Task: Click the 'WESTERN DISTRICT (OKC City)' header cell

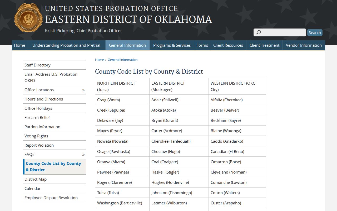Action: (x=237, y=86)
